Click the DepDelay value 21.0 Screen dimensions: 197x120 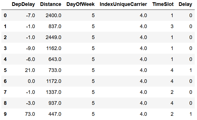[30, 70]
